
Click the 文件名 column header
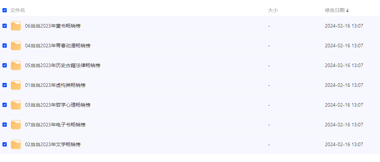(x=18, y=10)
